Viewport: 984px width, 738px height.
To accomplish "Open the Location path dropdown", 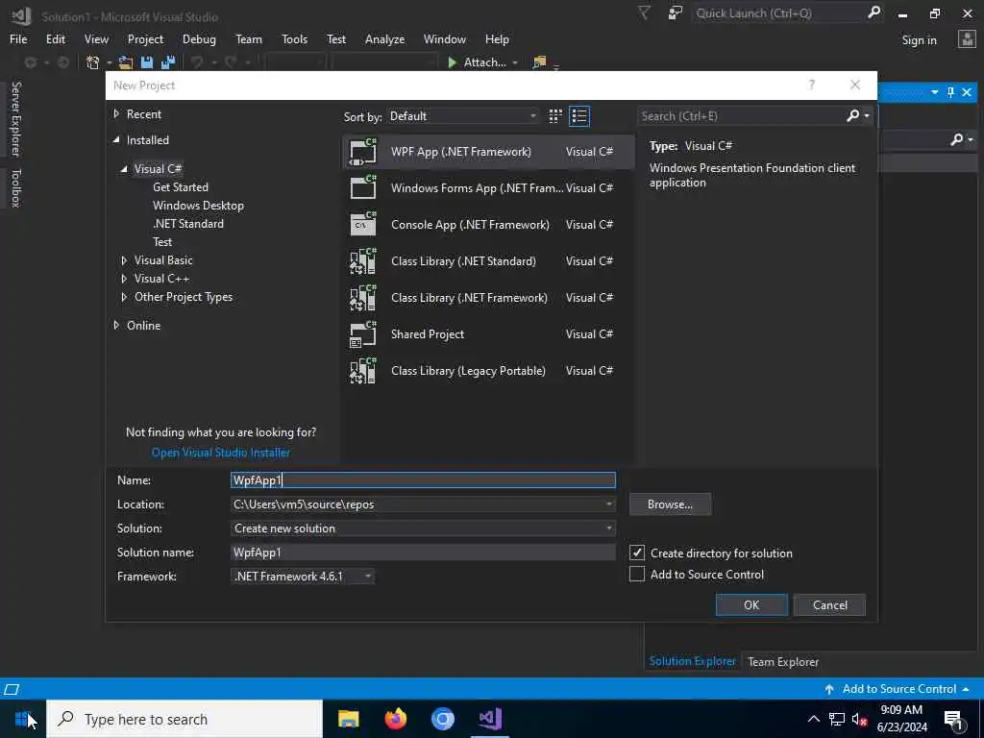I will click(x=608, y=504).
